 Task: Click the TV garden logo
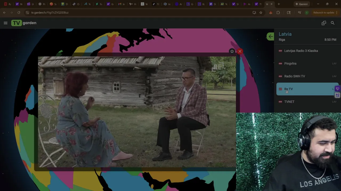point(24,23)
